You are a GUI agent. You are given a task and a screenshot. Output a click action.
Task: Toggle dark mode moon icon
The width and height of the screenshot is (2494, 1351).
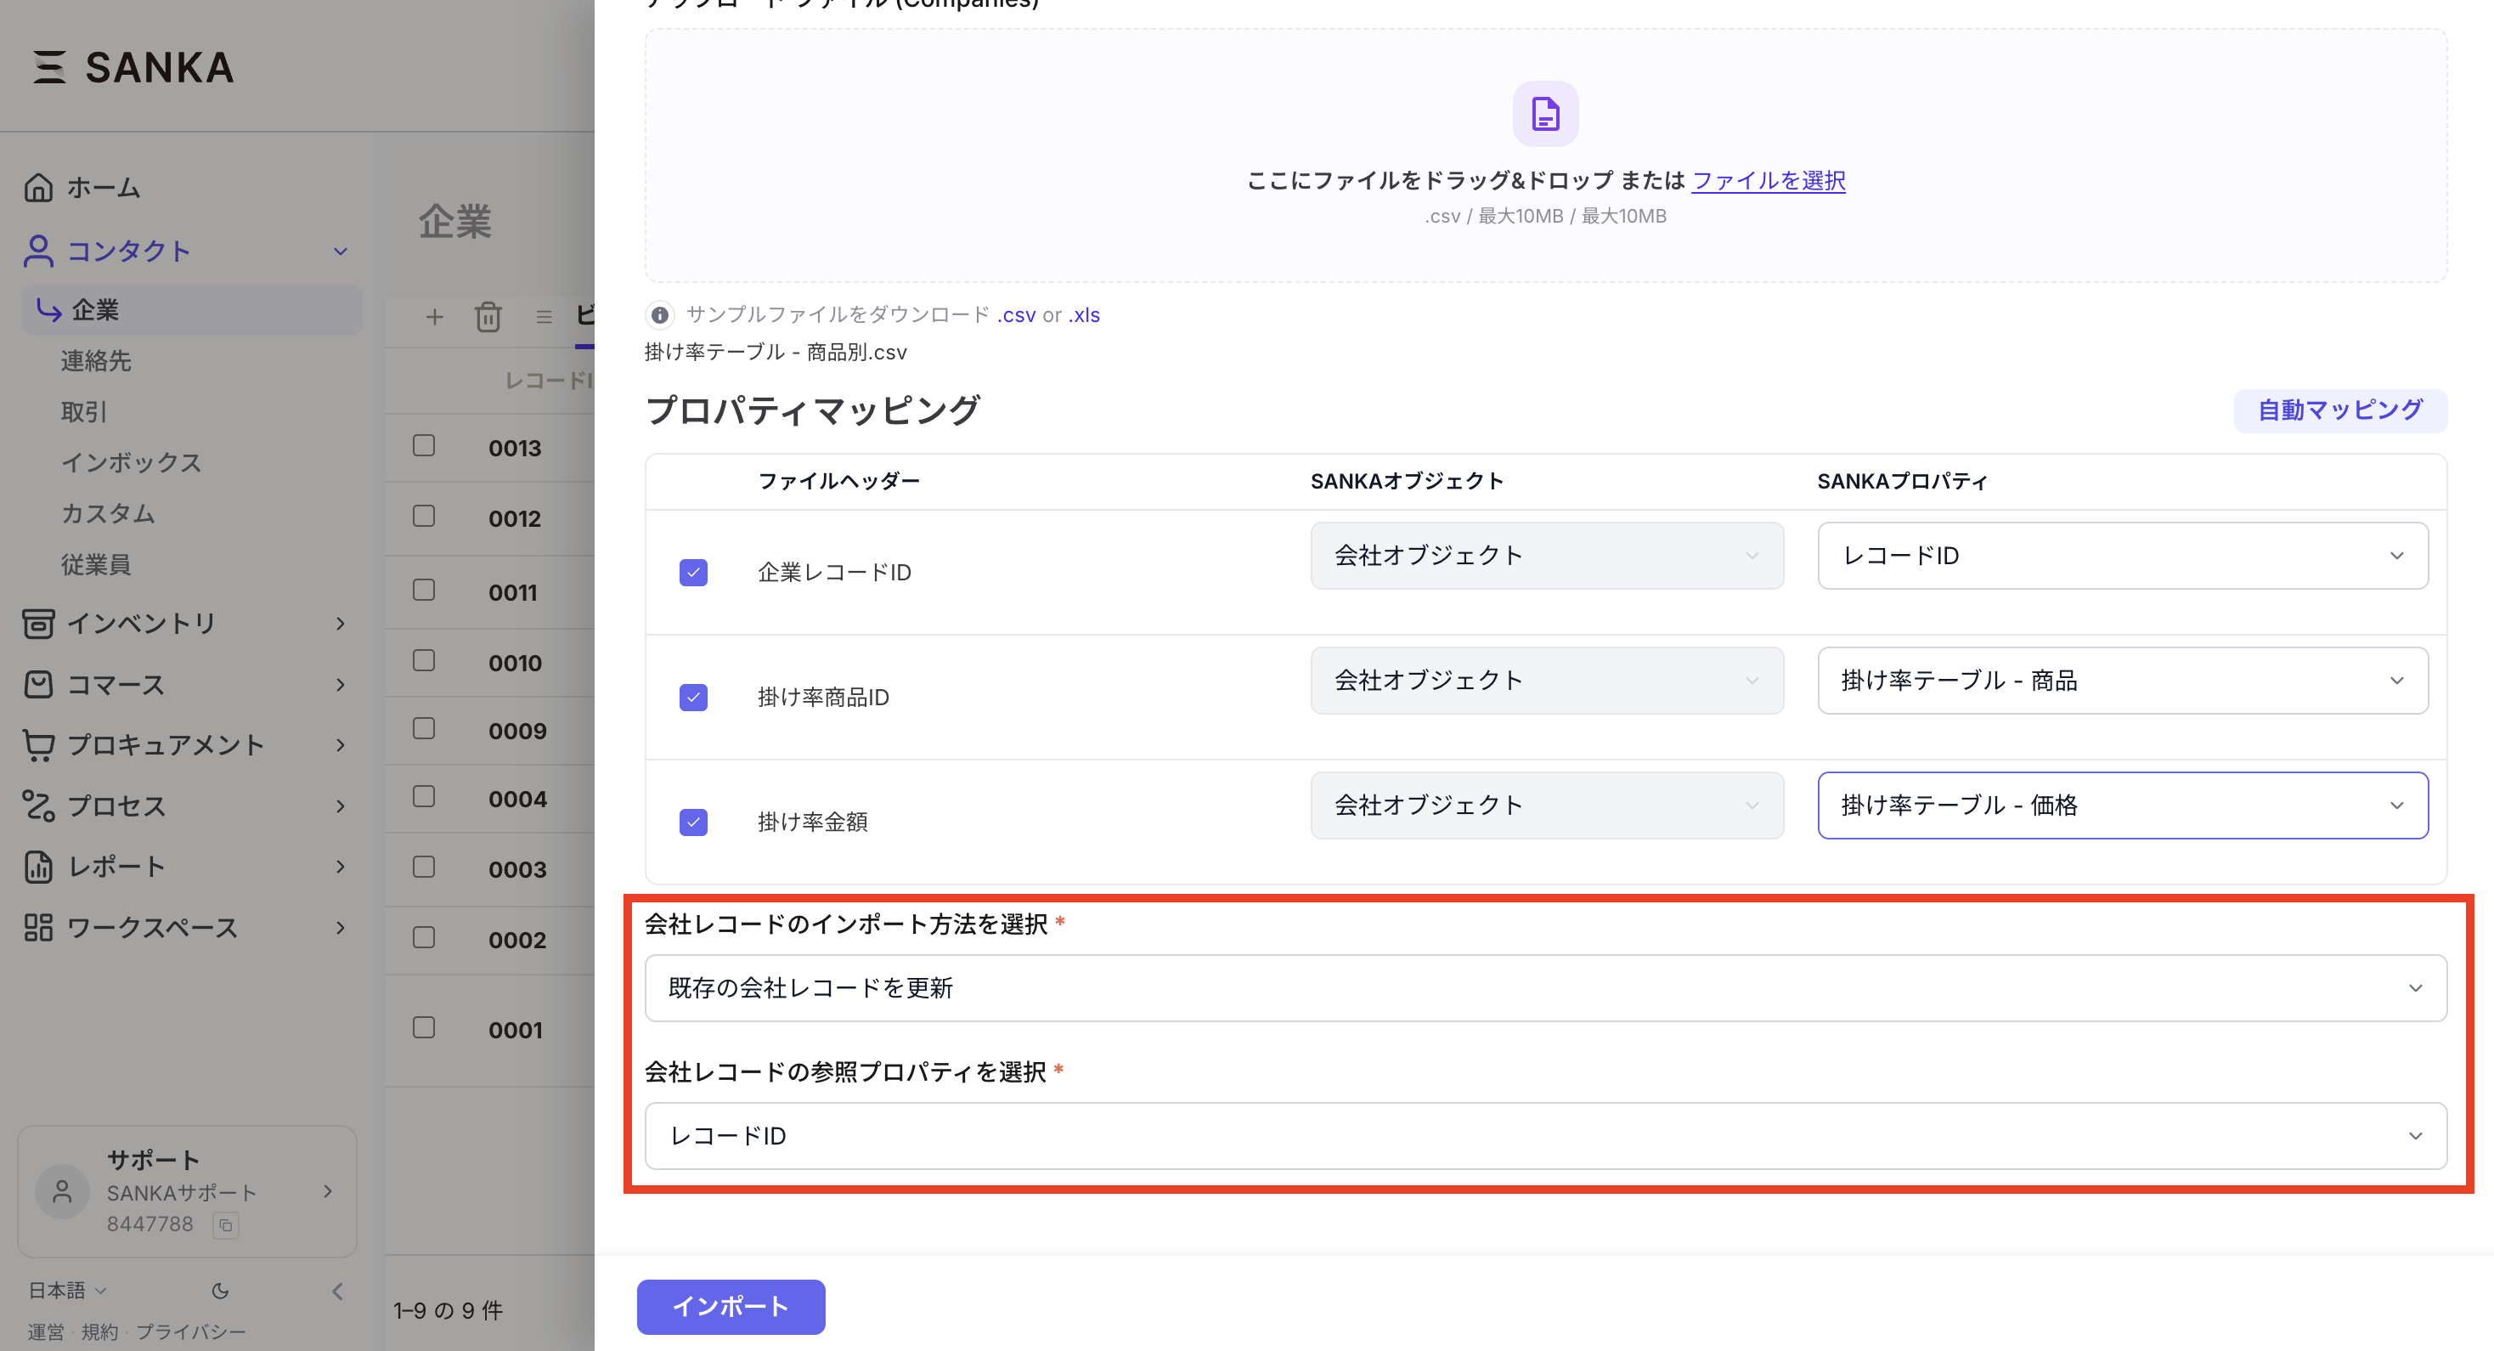tap(221, 1290)
